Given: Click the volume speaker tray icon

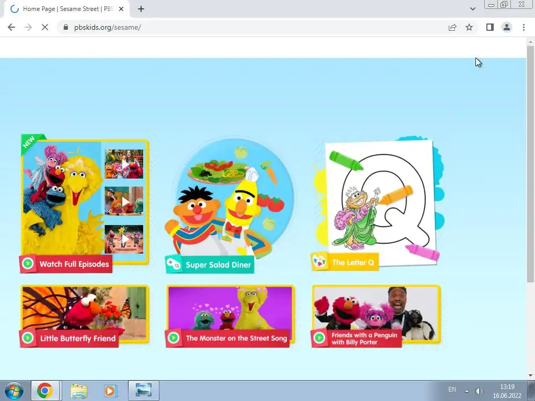Looking at the screenshot, I should 480,391.
